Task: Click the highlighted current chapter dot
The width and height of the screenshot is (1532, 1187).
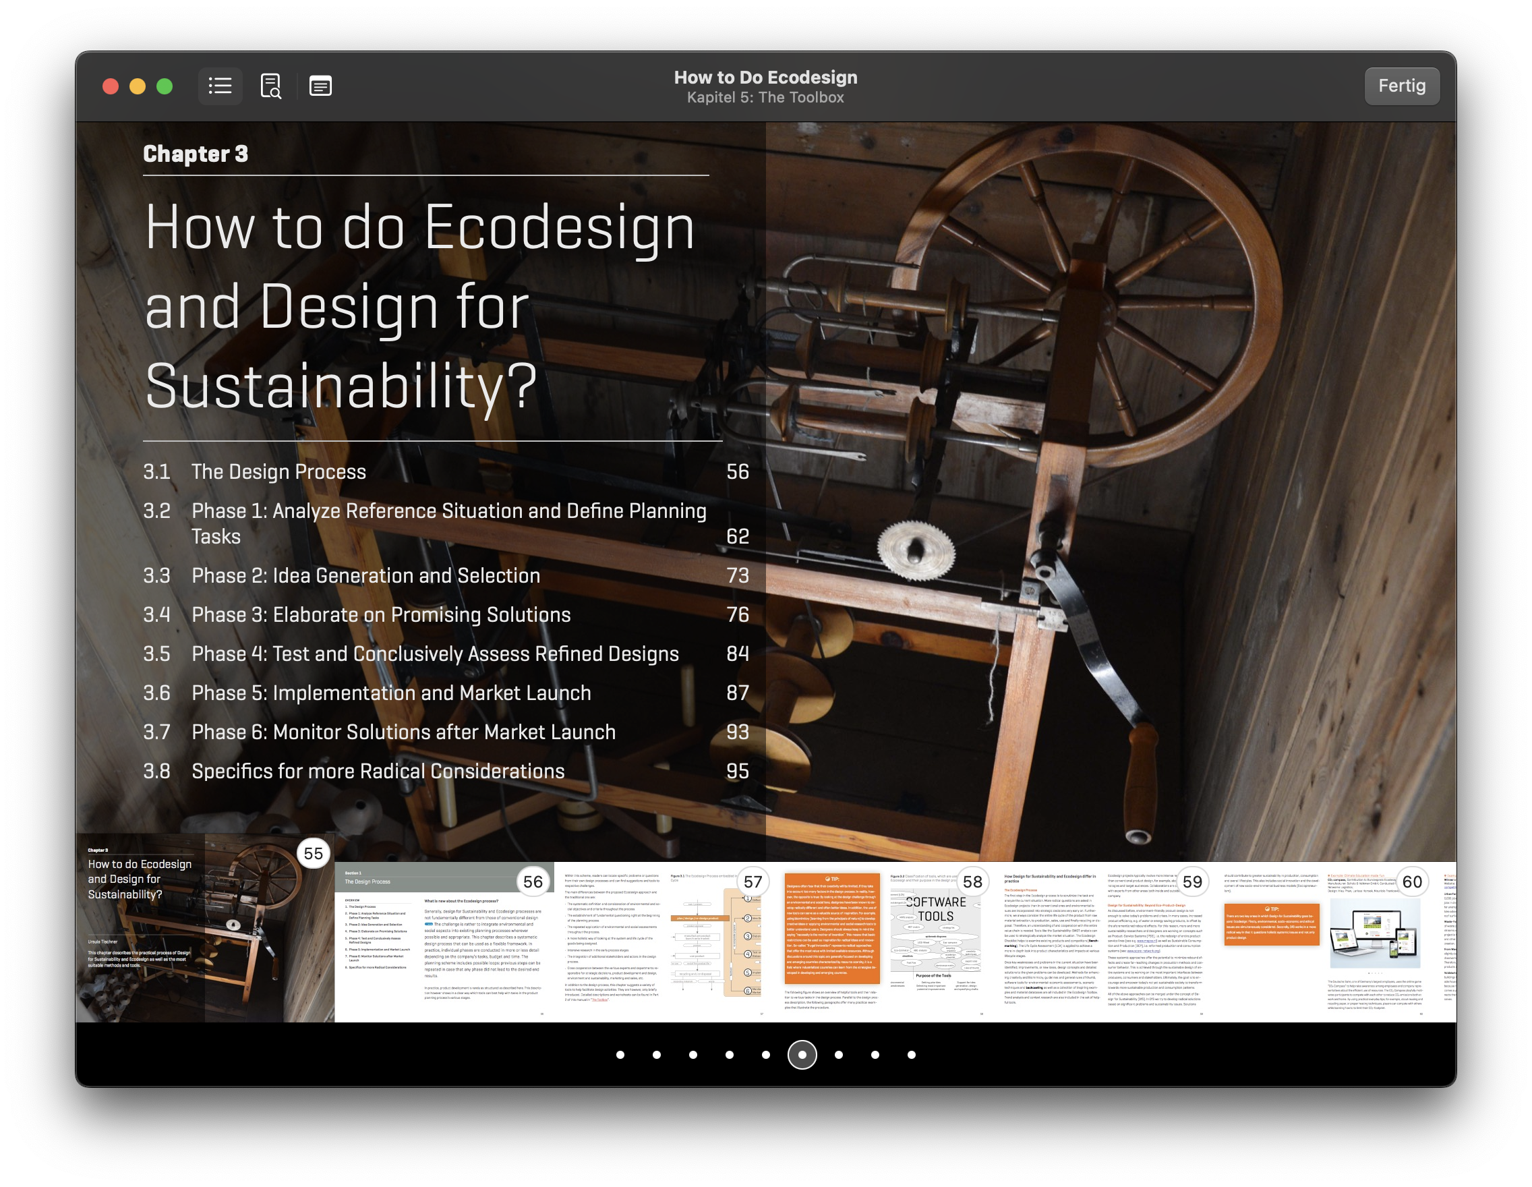Action: (x=802, y=1054)
